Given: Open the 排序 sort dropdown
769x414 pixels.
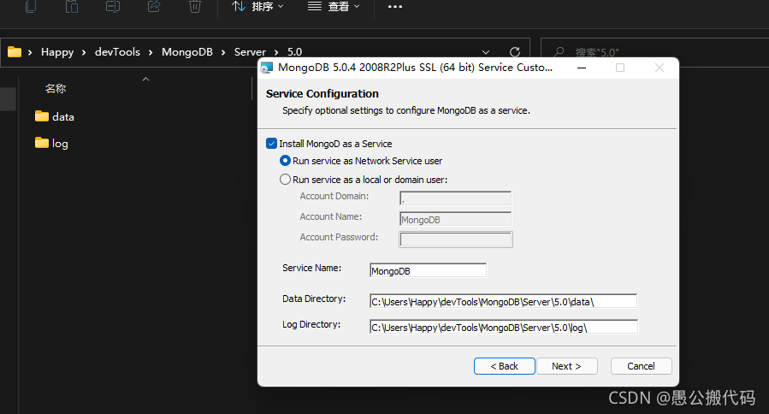Looking at the screenshot, I should (257, 6).
